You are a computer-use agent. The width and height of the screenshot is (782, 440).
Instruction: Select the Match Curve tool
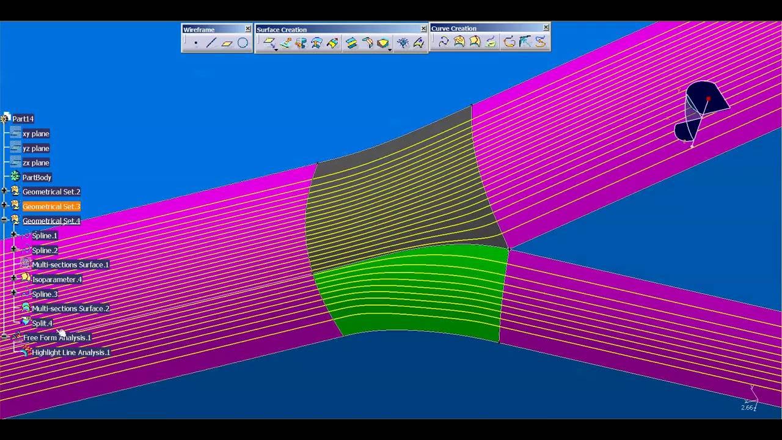pyautogui.click(x=541, y=42)
